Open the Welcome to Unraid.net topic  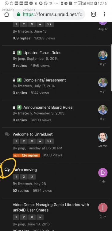pos(33,134)
